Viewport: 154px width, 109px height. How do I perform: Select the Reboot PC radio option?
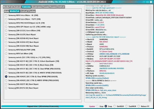(139, 106)
